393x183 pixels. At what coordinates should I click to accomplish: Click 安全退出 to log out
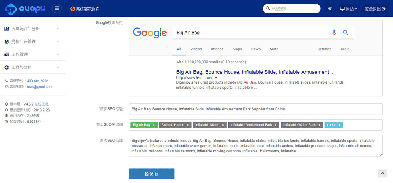point(375,9)
